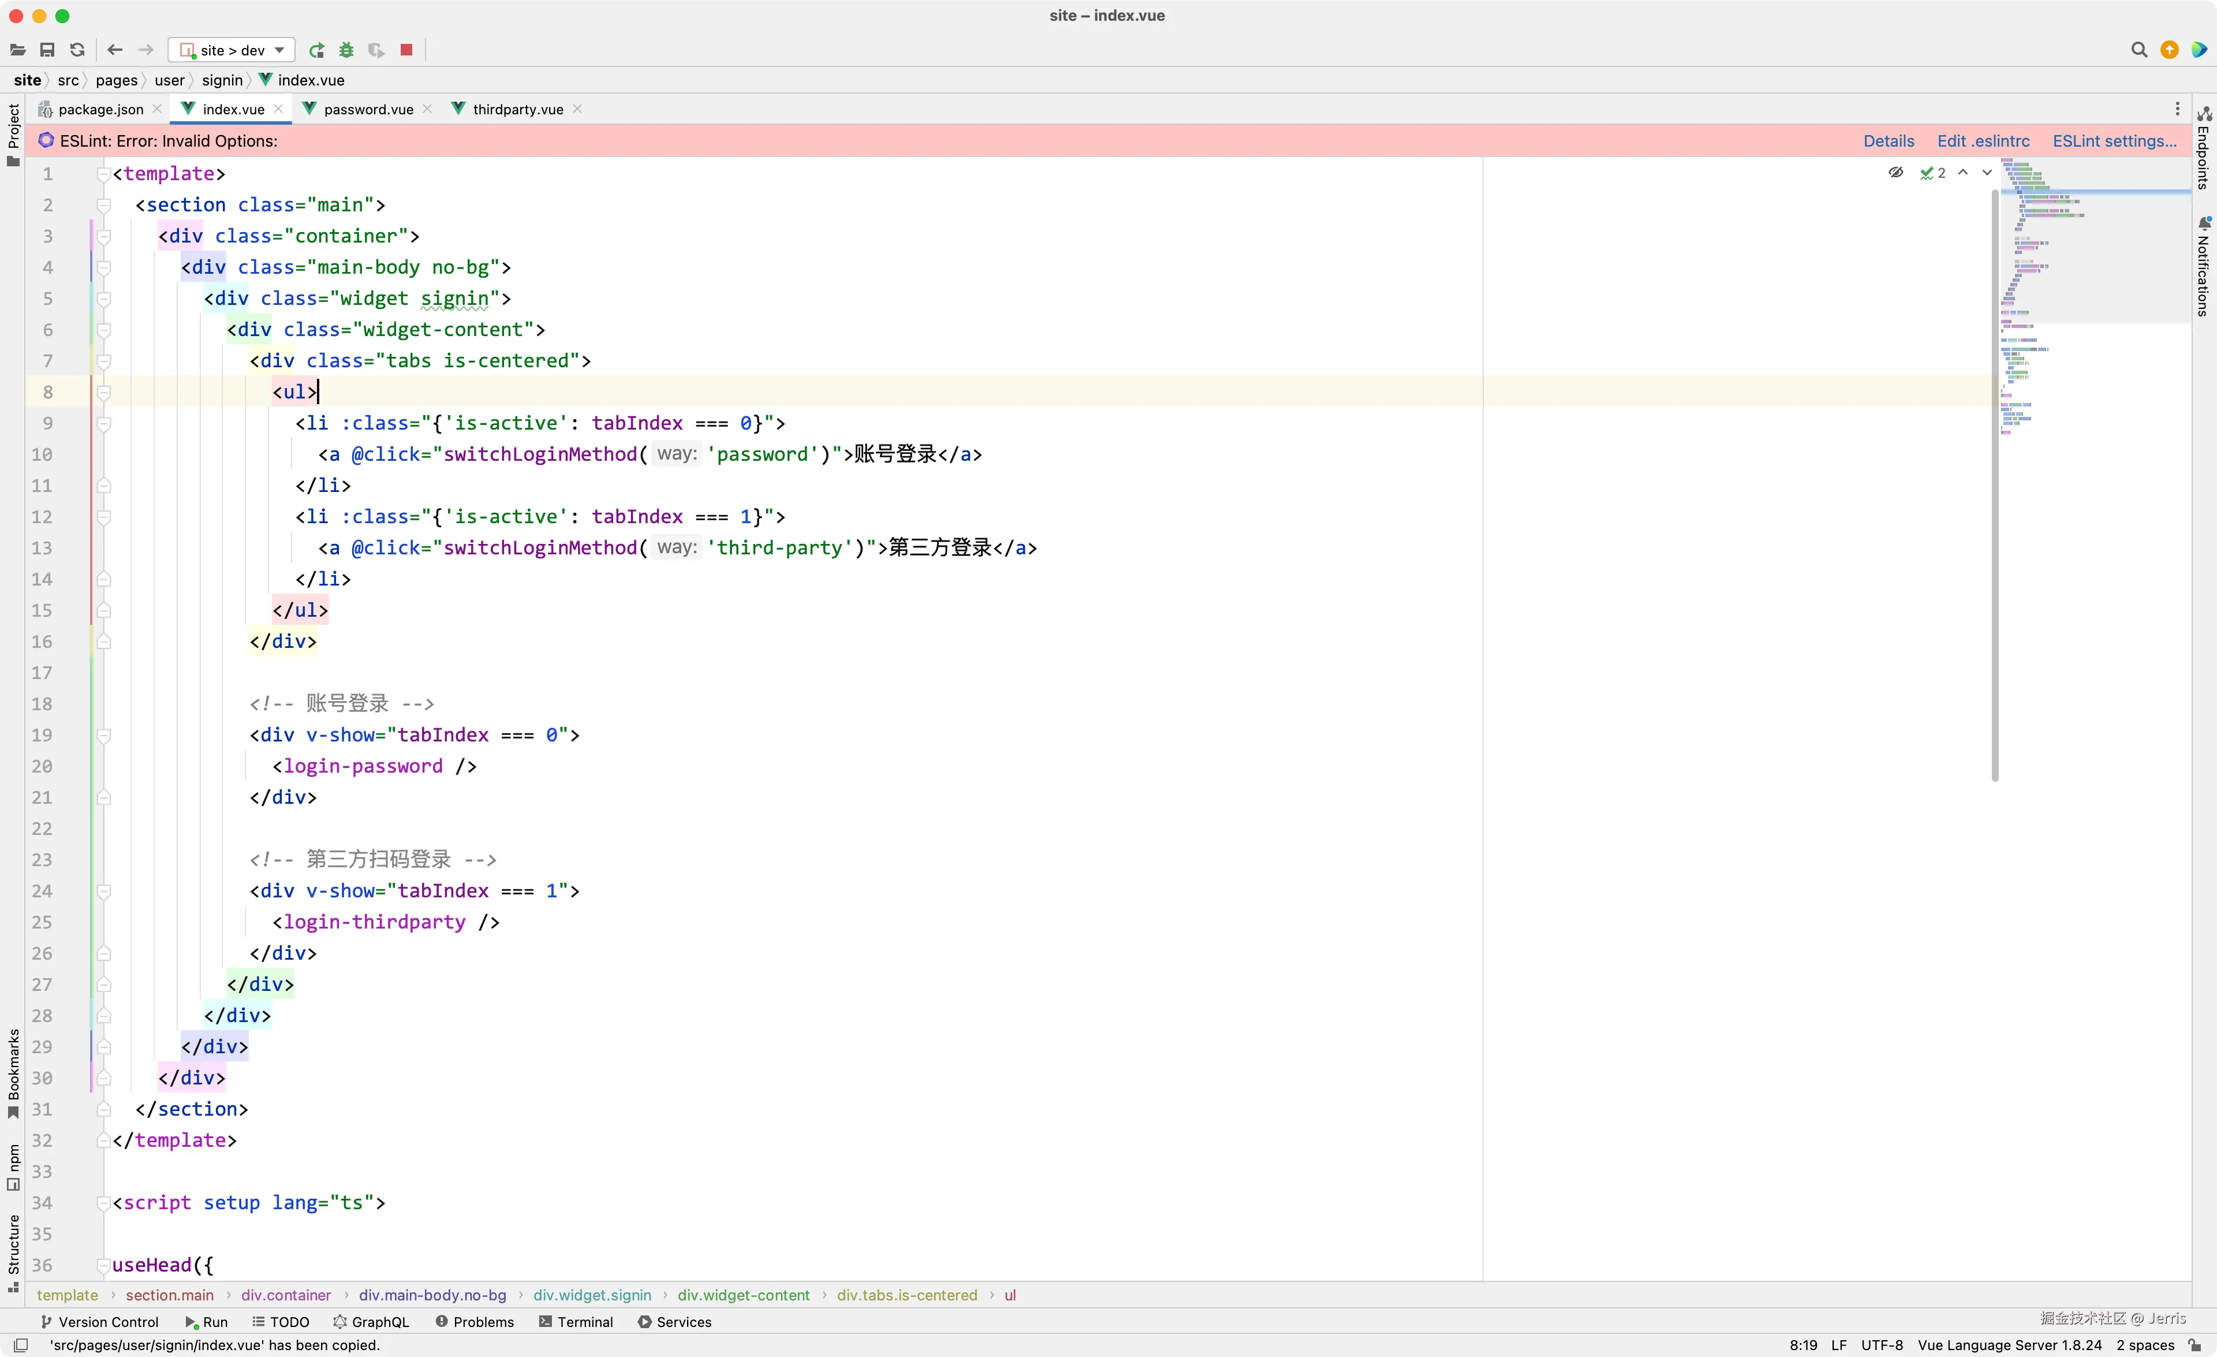The height and width of the screenshot is (1357, 2217).
Task: Click the 'ESLint settings...' link
Action: click(x=2114, y=141)
